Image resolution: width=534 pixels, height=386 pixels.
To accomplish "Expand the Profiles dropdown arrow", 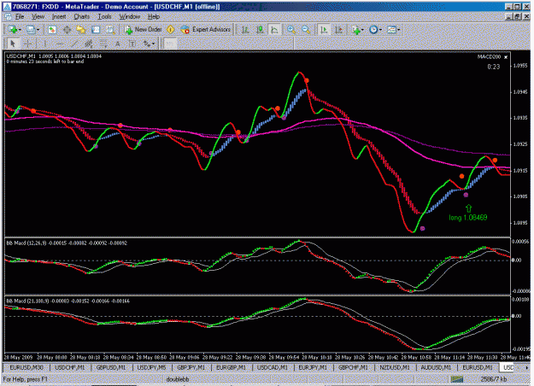I will [x=38, y=30].
